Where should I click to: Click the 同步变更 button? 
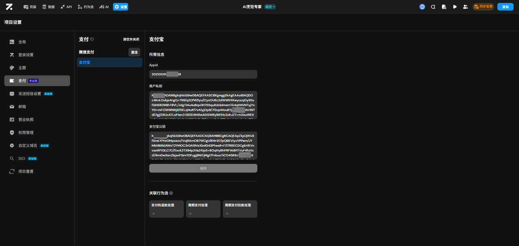click(483, 7)
